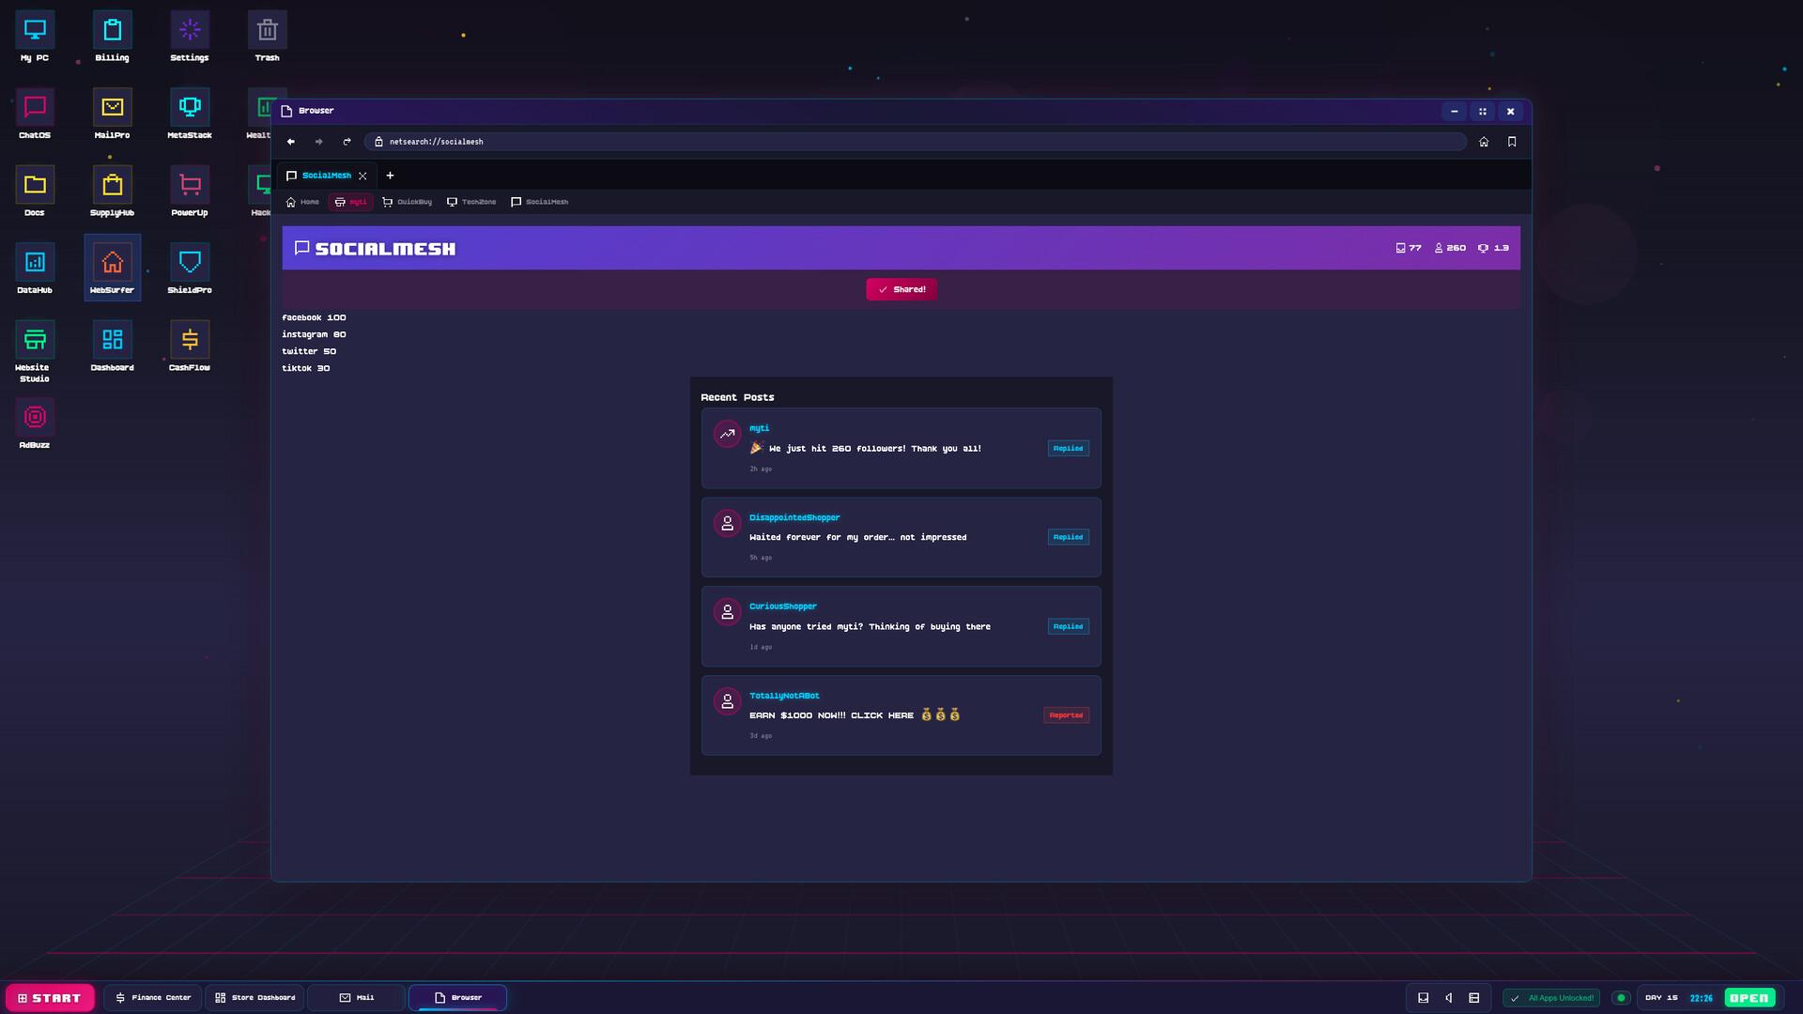Mute the system volume
Viewport: 1803px width, 1014px height.
click(x=1449, y=998)
